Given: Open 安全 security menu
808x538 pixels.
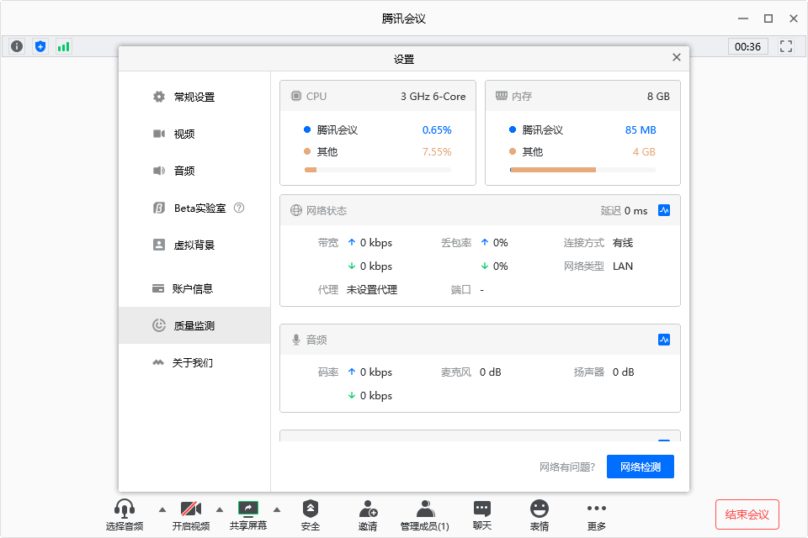Looking at the screenshot, I should [311, 514].
